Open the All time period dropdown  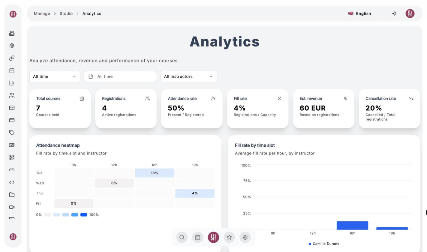point(55,76)
